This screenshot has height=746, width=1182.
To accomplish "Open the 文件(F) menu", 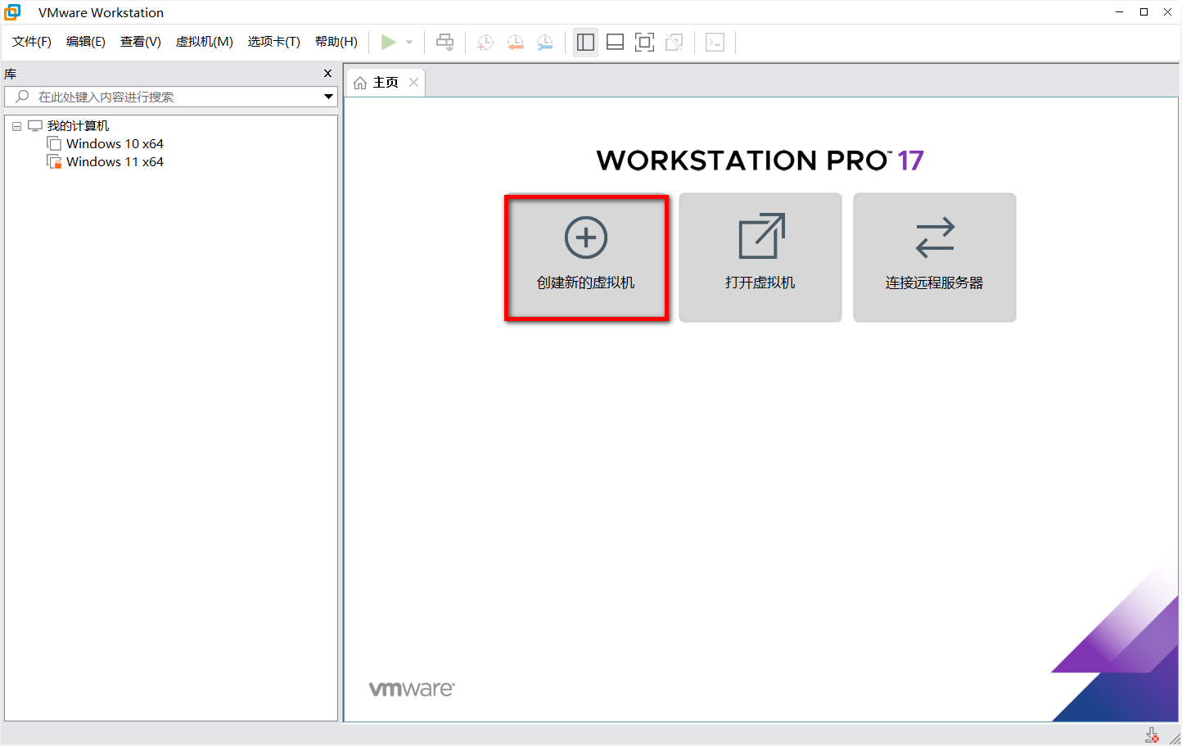I will click(32, 42).
